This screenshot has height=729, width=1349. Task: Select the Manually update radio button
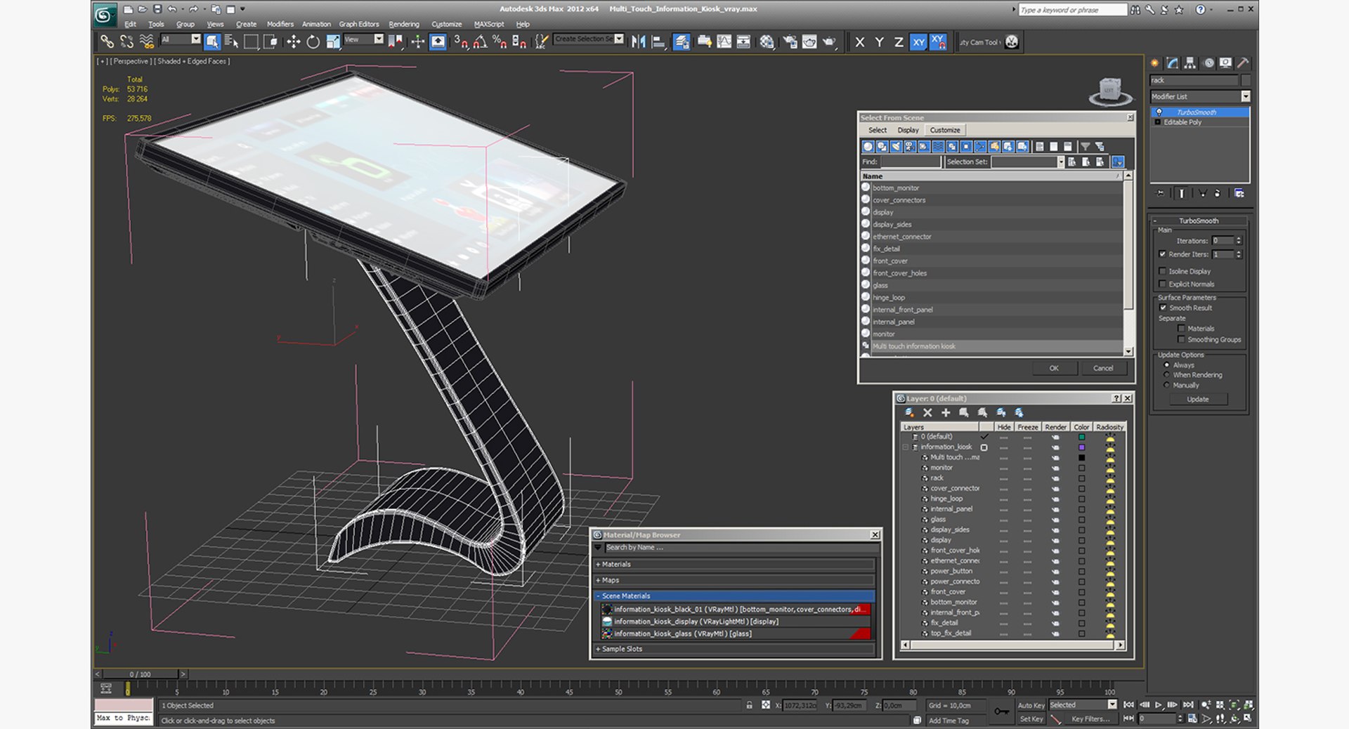coord(1167,385)
